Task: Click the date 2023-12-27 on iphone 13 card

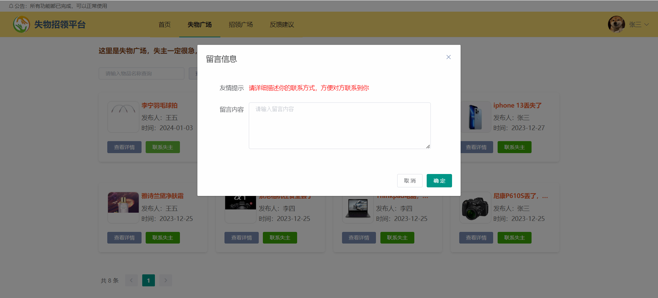Action: pos(528,128)
